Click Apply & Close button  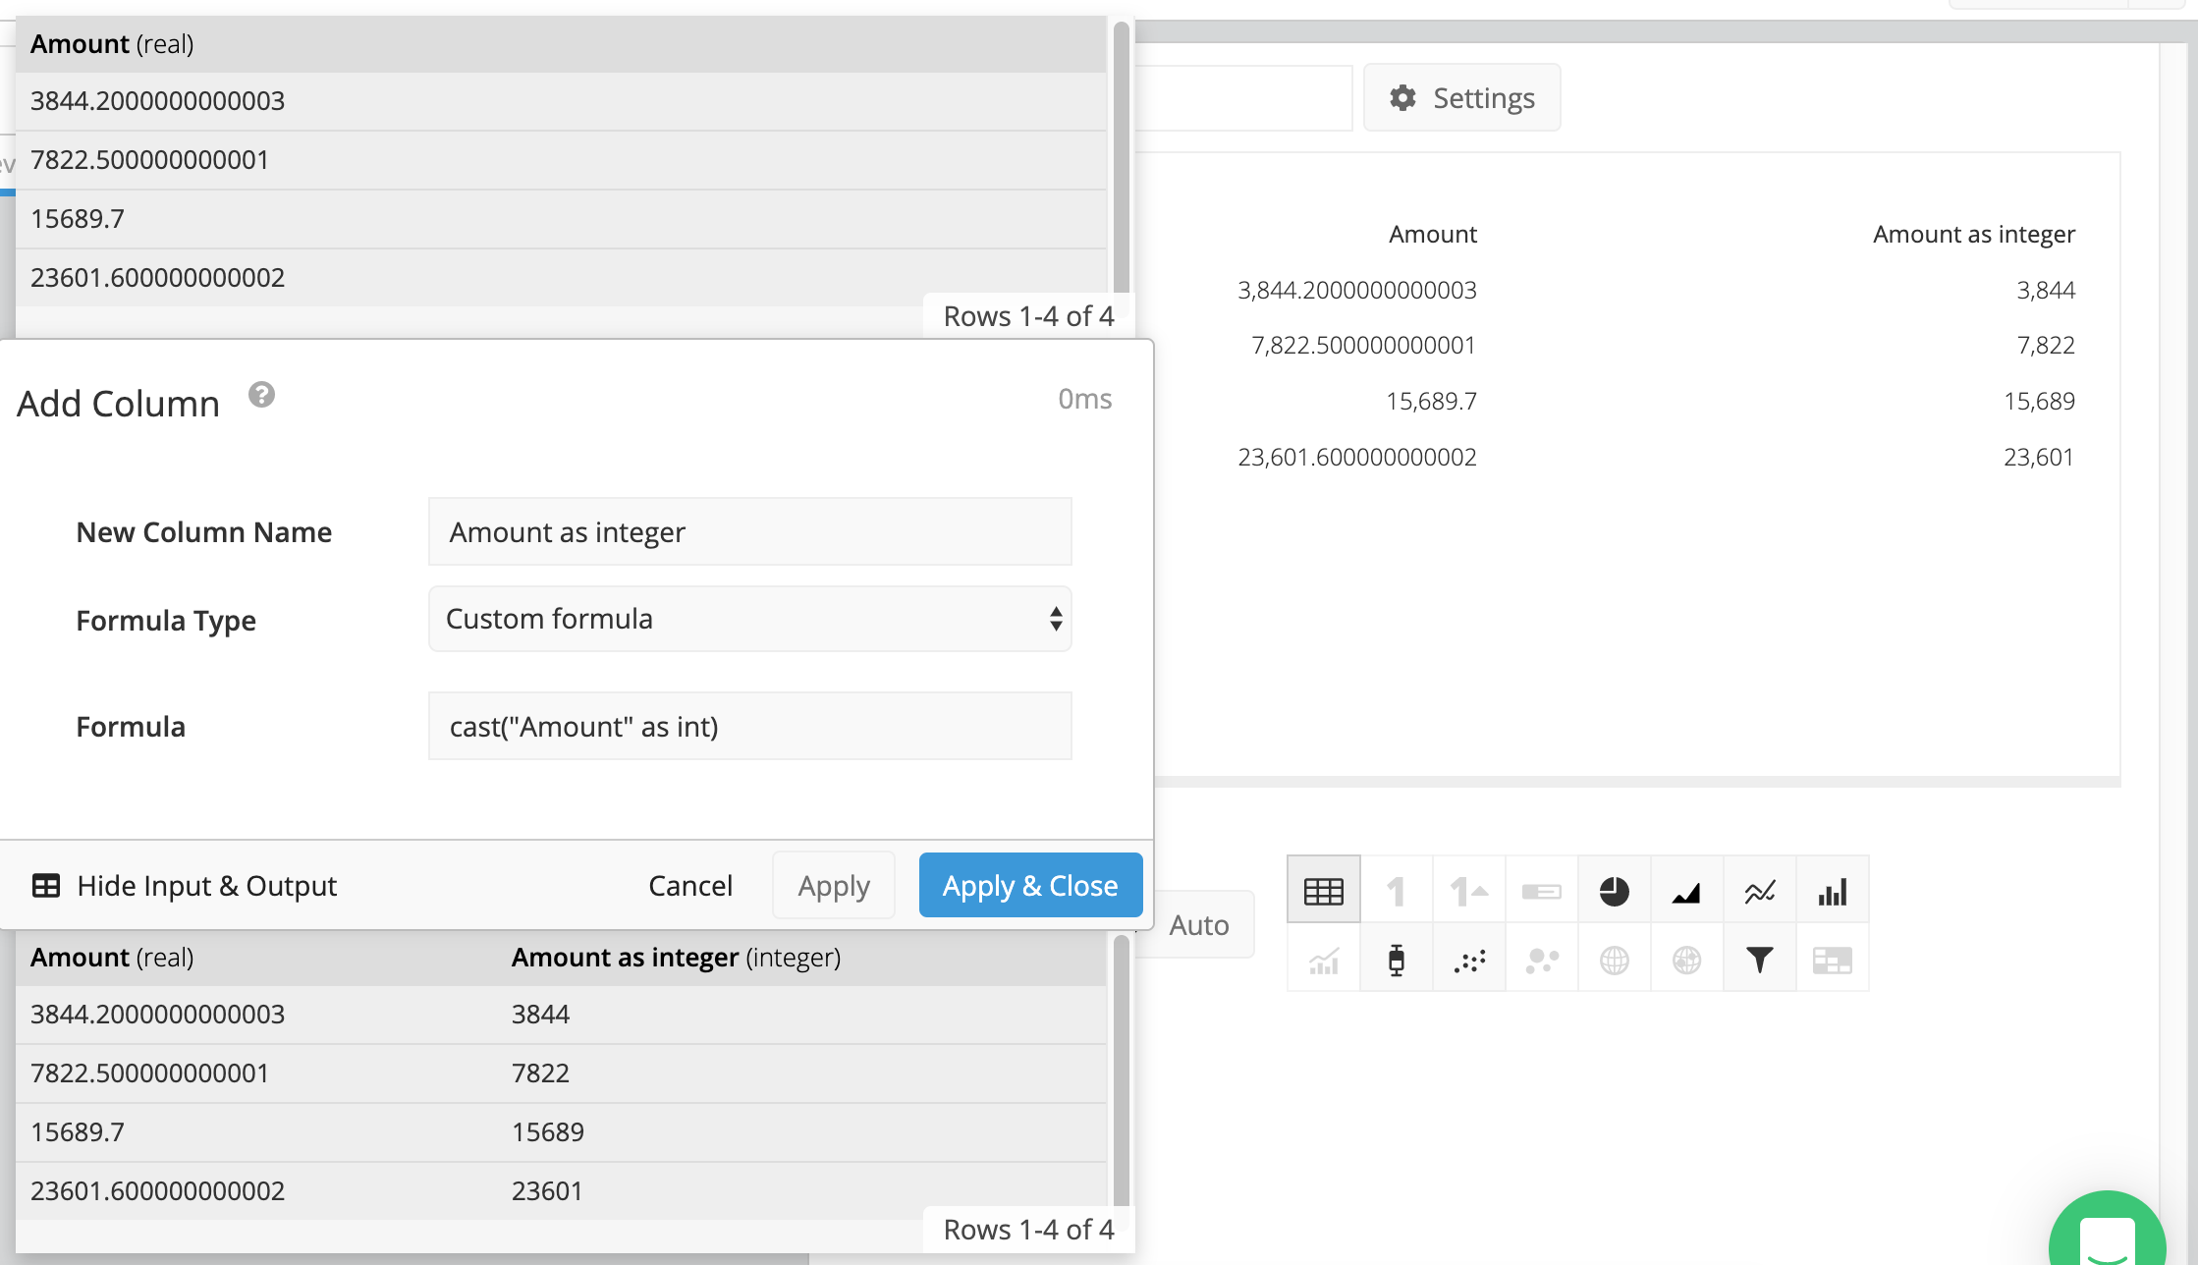point(1029,886)
